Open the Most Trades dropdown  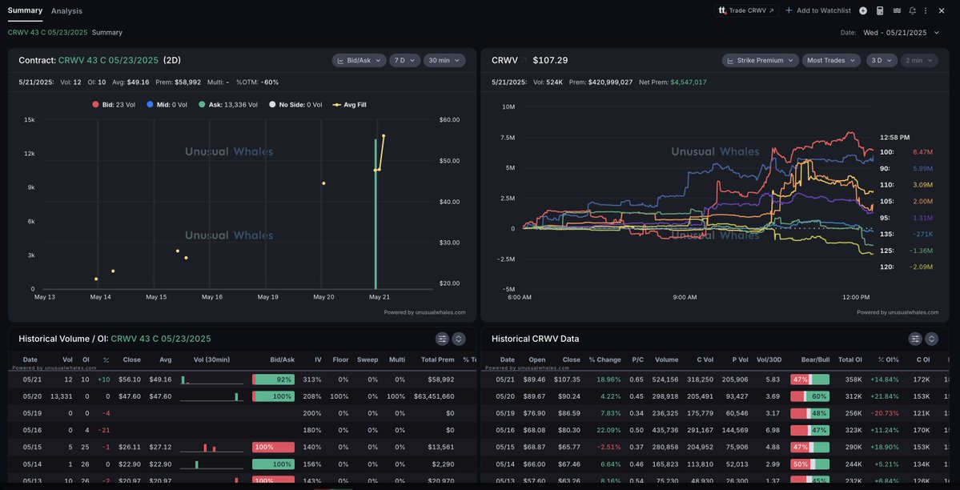tap(832, 60)
